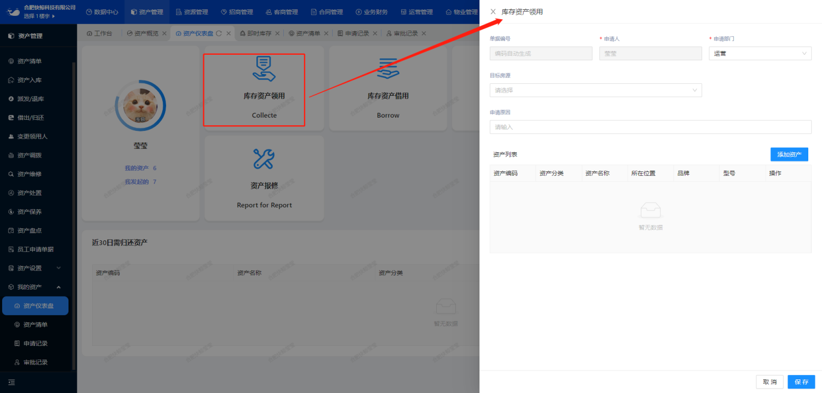Click the 取消 button
Screen dimensions: 822x393
(769, 382)
